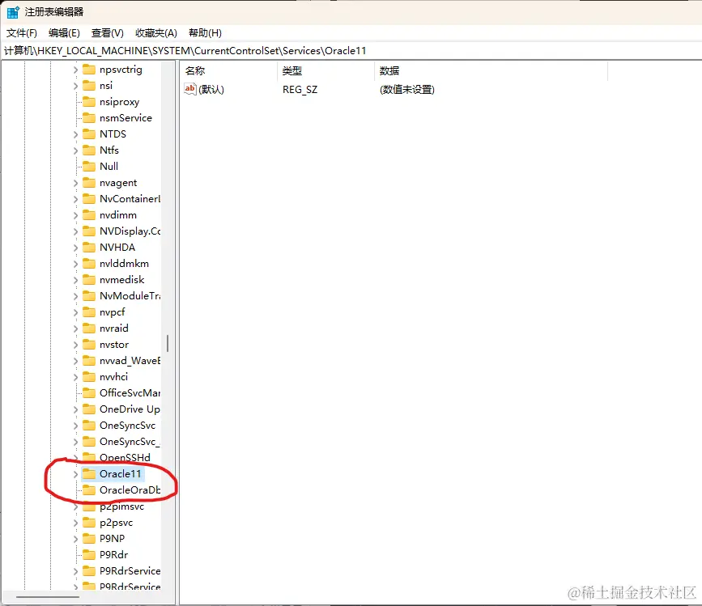Open the 查看(V) menu
This screenshot has width=702, height=606.
[x=108, y=33]
